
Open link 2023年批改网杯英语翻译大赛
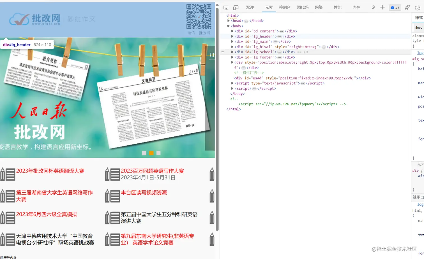(50, 171)
